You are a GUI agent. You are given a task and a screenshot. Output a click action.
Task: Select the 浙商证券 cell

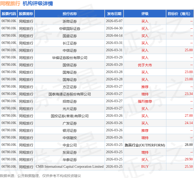click(x=70, y=21)
